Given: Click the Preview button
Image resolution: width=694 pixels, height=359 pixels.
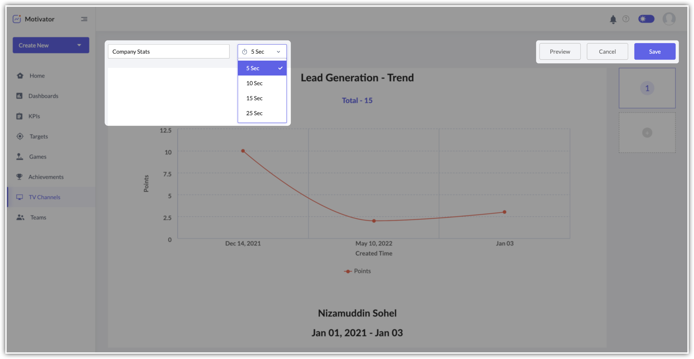Looking at the screenshot, I should point(560,52).
